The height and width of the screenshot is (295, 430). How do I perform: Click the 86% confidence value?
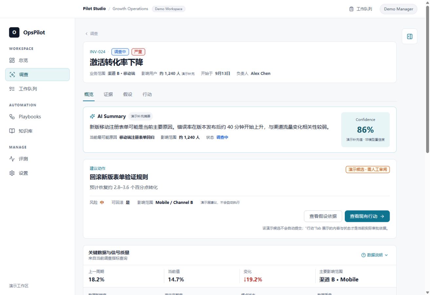365,129
